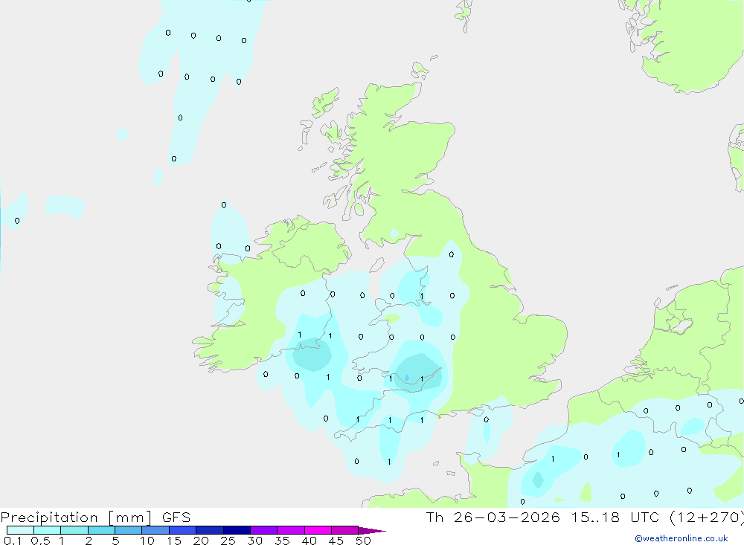Viewport: 744px width, 545px height.
Task: Click the '40' legend scale value
Action: (309, 541)
